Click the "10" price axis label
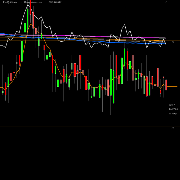 click(173, 128)
